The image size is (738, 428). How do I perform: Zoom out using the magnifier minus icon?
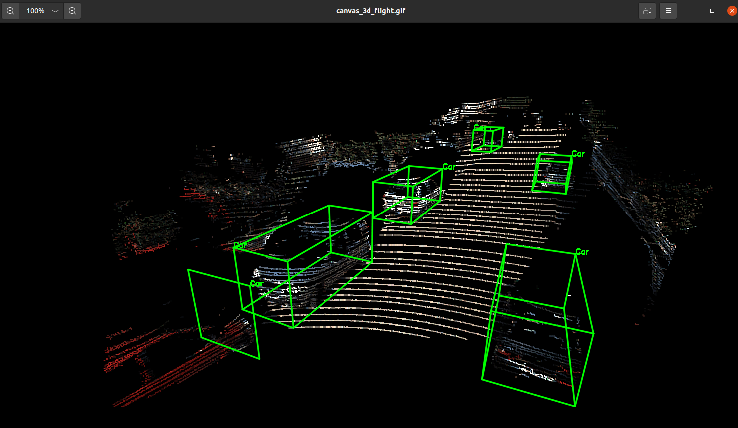10,11
